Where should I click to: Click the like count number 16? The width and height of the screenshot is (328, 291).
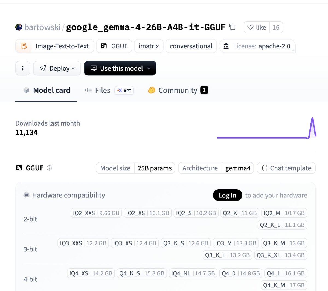point(276,27)
